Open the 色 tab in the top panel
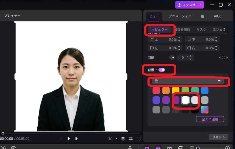The image size is (235, 149). [202, 16]
